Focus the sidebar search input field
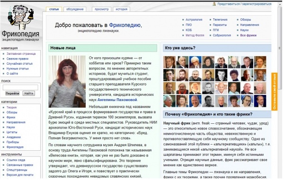 pyautogui.click(x=20, y=87)
